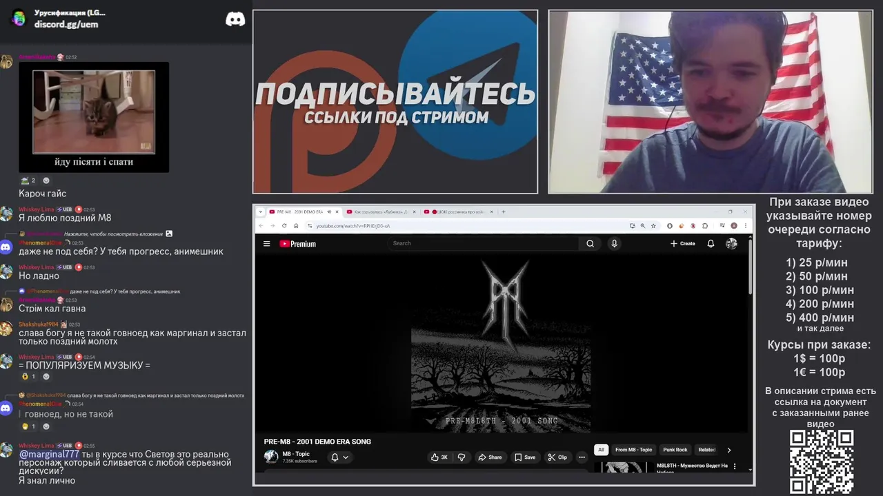Viewport: 883px width, 496px height.
Task: Click the @marginal777 mention in chat
Action: [49, 454]
